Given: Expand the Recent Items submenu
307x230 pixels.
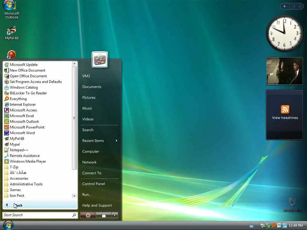Looking at the screenshot, I should [x=100, y=141].
